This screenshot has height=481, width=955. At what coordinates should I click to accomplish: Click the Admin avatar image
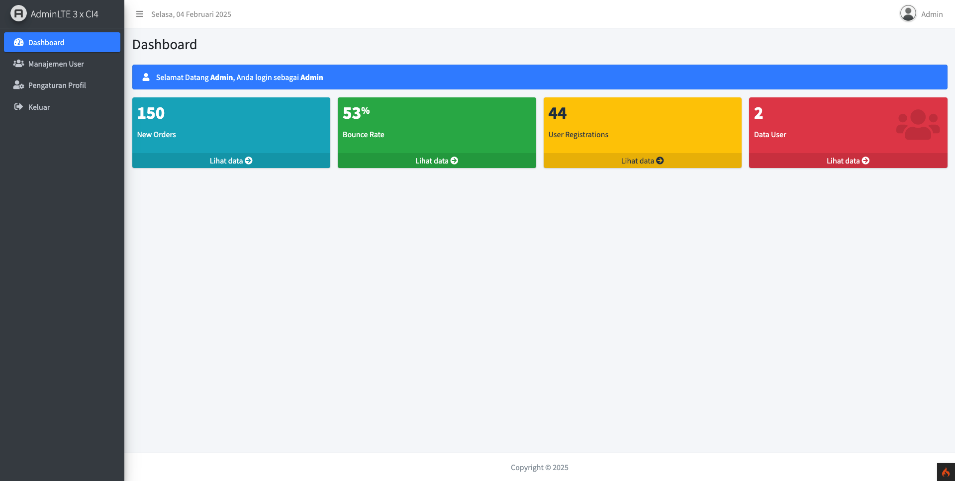[908, 13]
